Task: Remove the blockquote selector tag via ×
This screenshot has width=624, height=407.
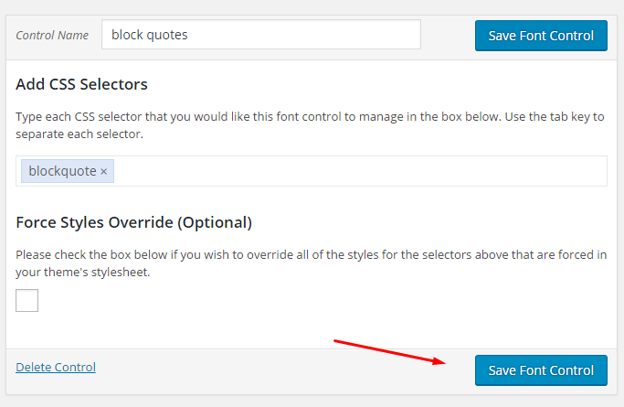Action: coord(103,172)
